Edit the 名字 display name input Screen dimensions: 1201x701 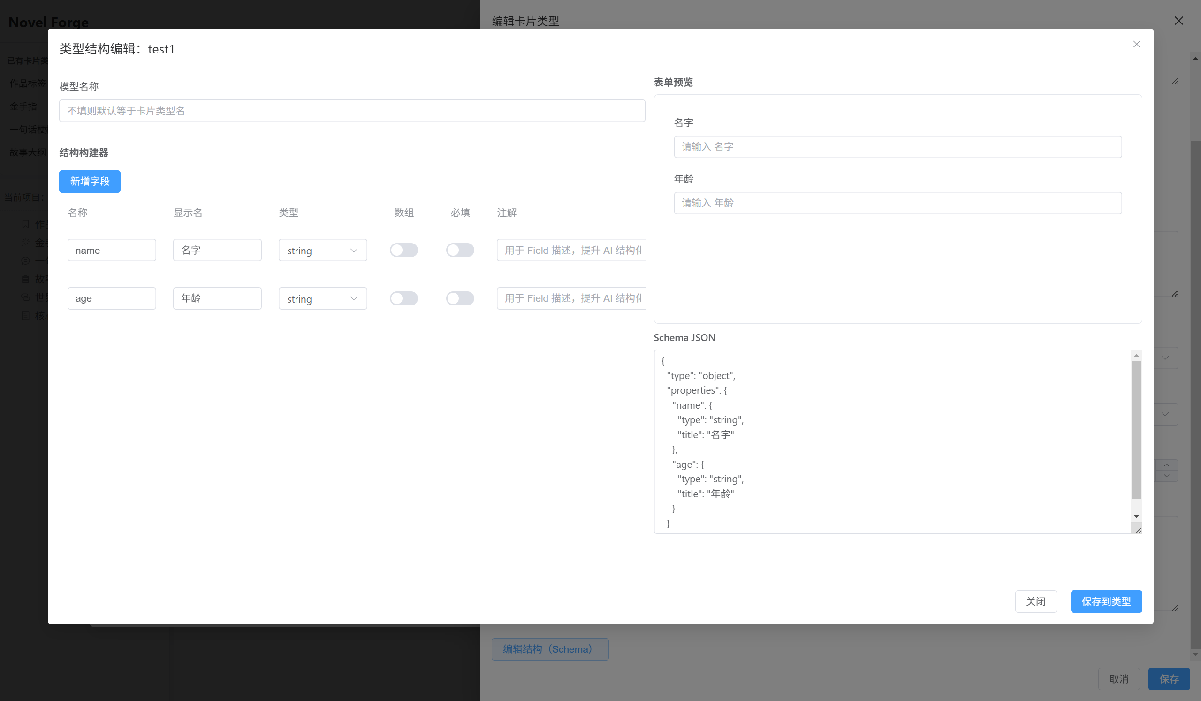pos(217,251)
